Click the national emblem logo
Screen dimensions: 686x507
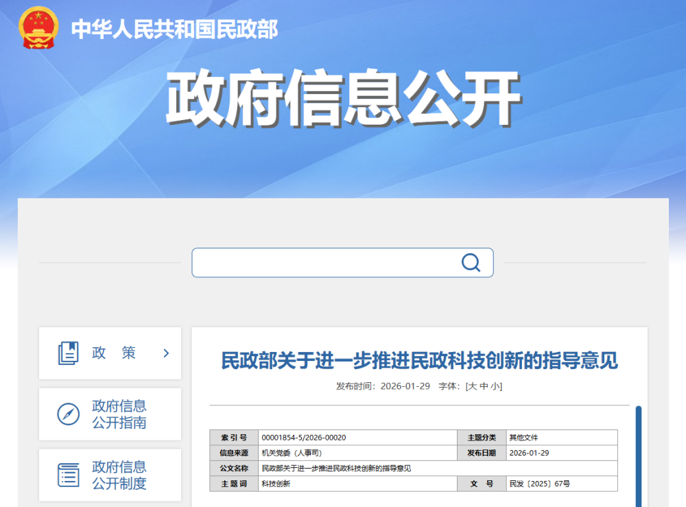pyautogui.click(x=37, y=28)
